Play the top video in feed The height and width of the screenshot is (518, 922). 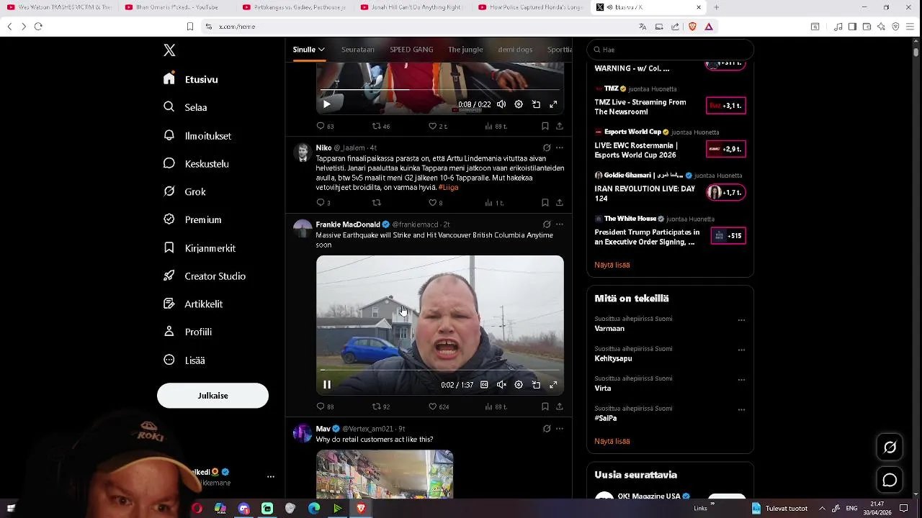[326, 104]
